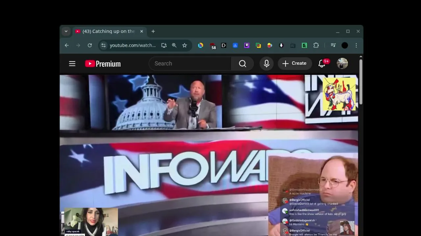The width and height of the screenshot is (421, 236).
Task: Click the magnifier search button
Action: 243,64
